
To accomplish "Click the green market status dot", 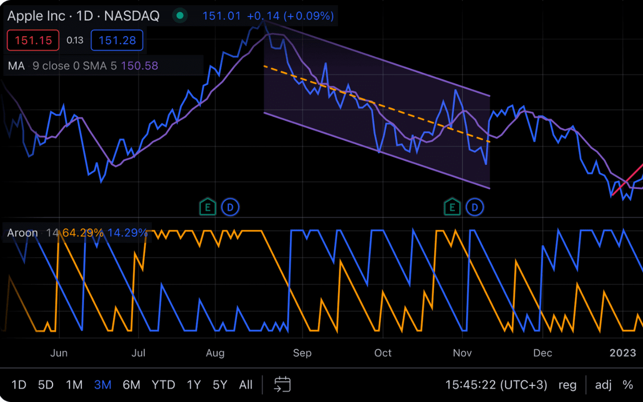I will pos(179,16).
